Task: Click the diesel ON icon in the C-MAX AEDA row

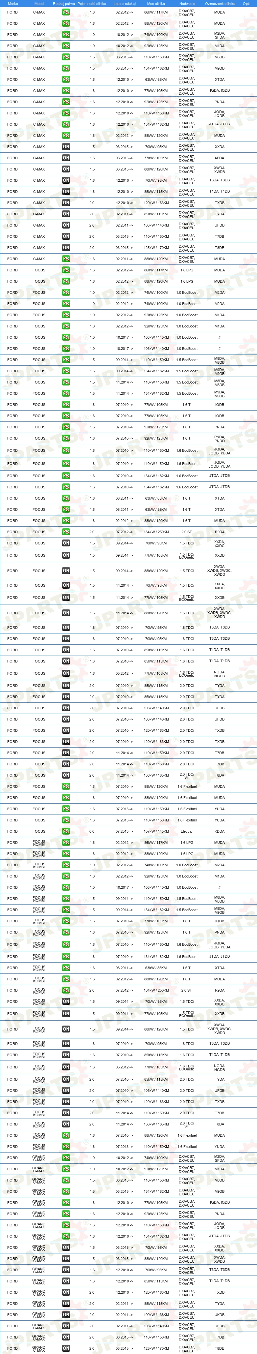Action: pyautogui.click(x=66, y=158)
